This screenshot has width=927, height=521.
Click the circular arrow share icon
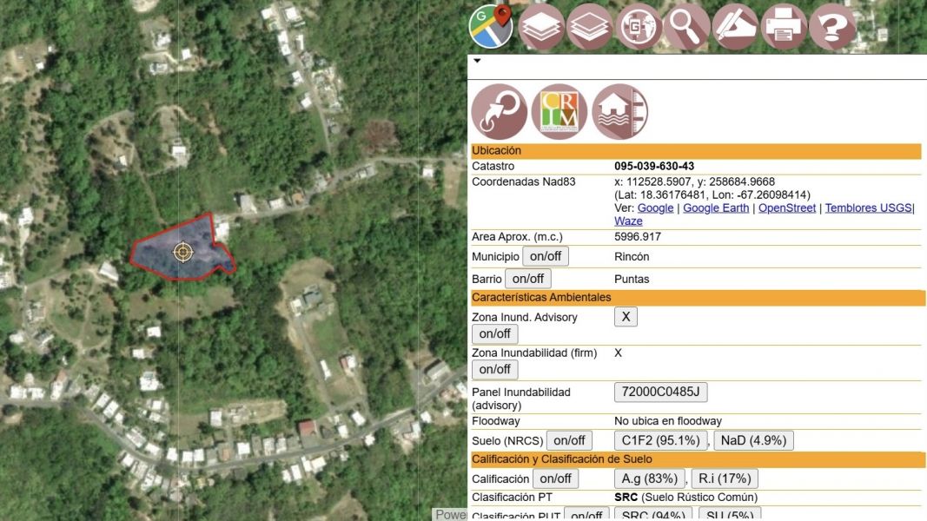tap(500, 112)
